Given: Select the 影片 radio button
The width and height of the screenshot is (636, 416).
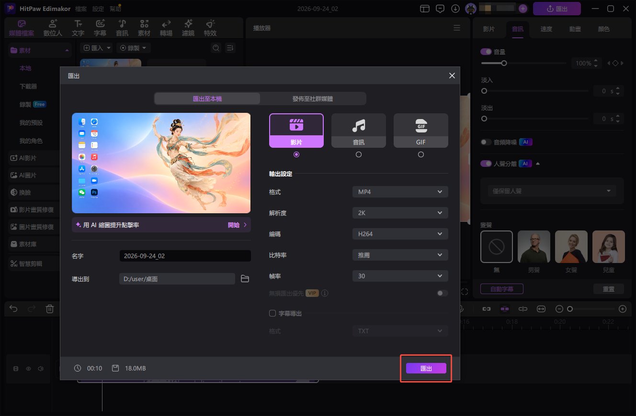Looking at the screenshot, I should pos(296,154).
